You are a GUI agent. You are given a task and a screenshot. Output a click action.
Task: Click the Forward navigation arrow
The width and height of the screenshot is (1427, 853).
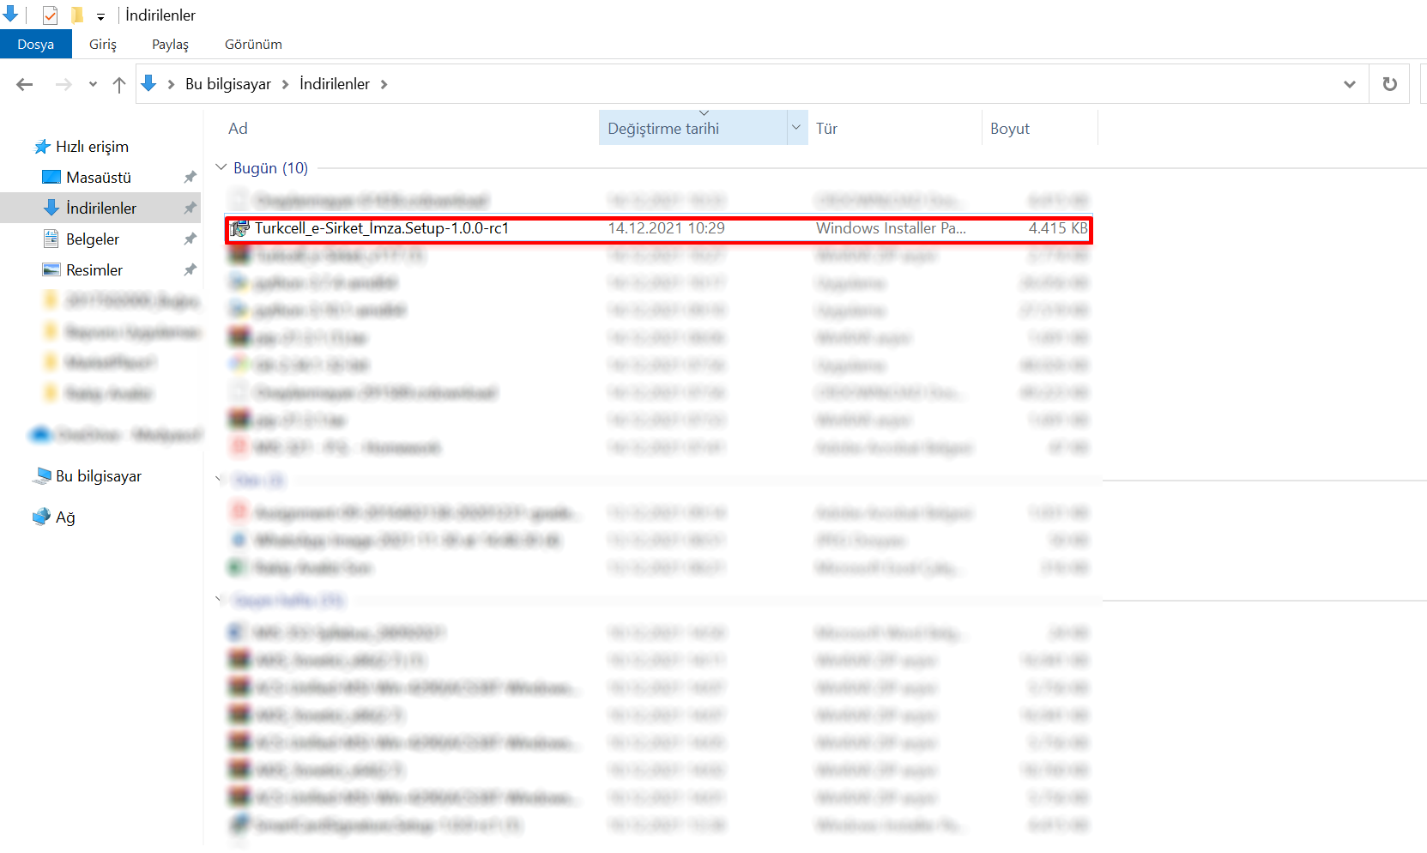pos(63,84)
